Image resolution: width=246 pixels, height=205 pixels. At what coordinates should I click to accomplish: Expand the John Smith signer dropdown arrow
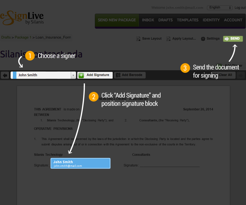coord(73,75)
